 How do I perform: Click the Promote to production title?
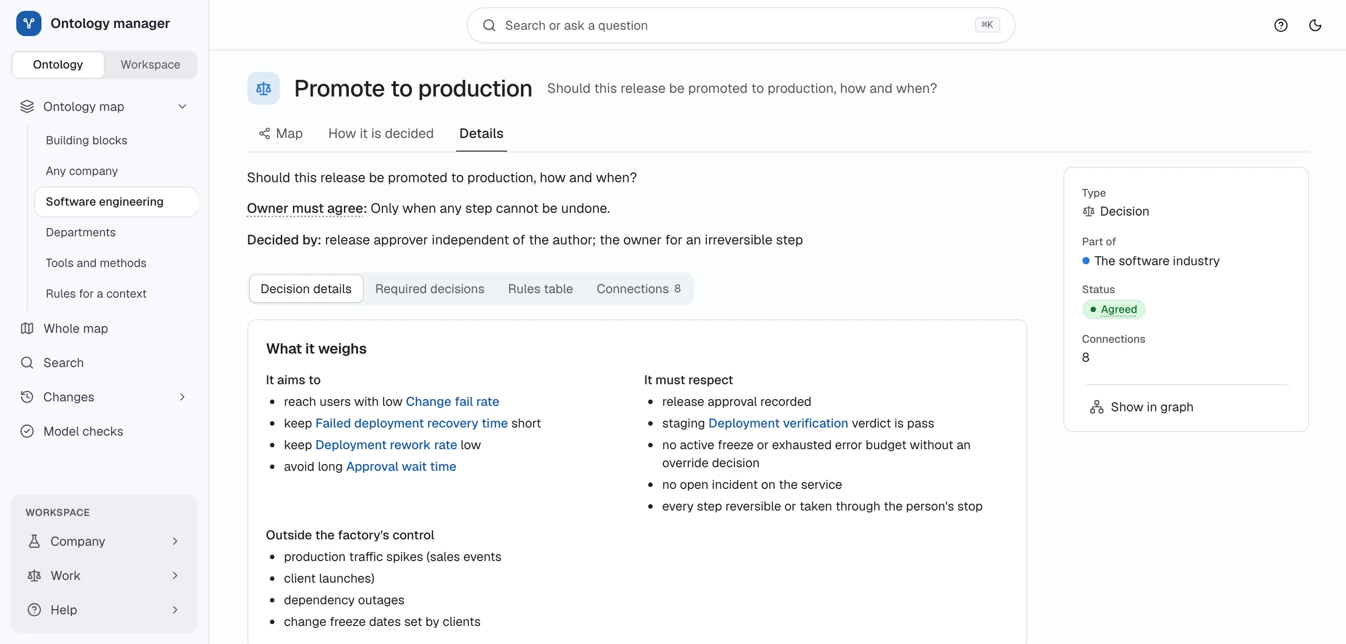pyautogui.click(x=413, y=89)
